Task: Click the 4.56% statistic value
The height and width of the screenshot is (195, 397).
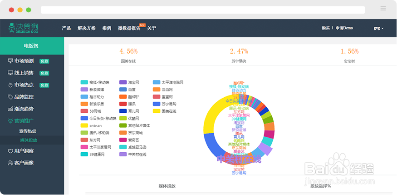Action: (x=128, y=51)
